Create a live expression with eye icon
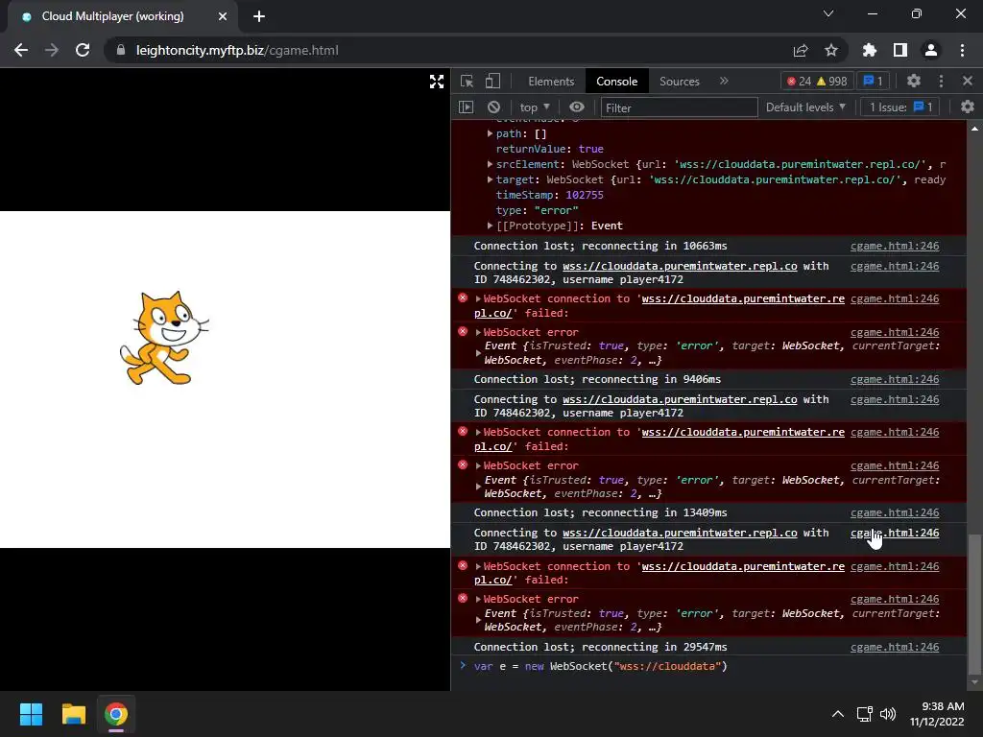Viewport: 983px width, 737px height. [x=577, y=107]
